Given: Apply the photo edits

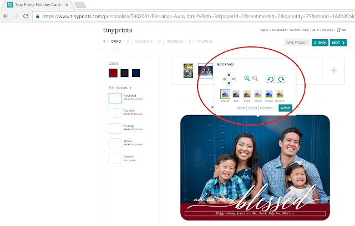Looking at the screenshot, I should [285, 108].
